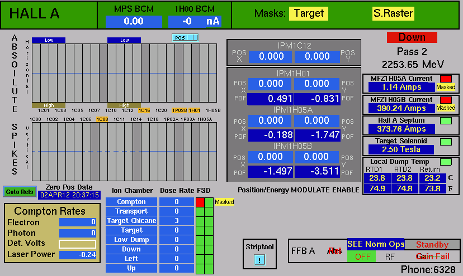The height and width of the screenshot is (276, 463).
Task: Toggle the POS slider switch above the bar chart
Action: [x=185, y=37]
